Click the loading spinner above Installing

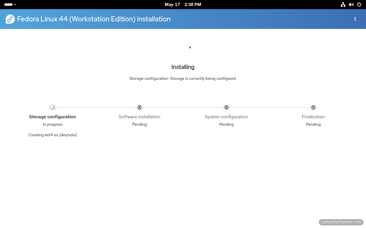point(190,47)
